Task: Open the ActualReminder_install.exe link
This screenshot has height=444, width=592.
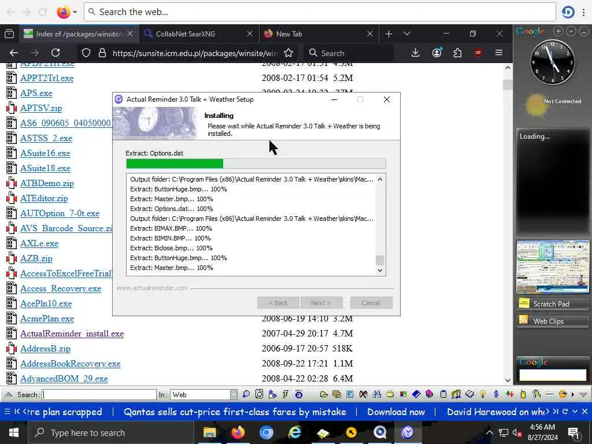Action: 72,334
